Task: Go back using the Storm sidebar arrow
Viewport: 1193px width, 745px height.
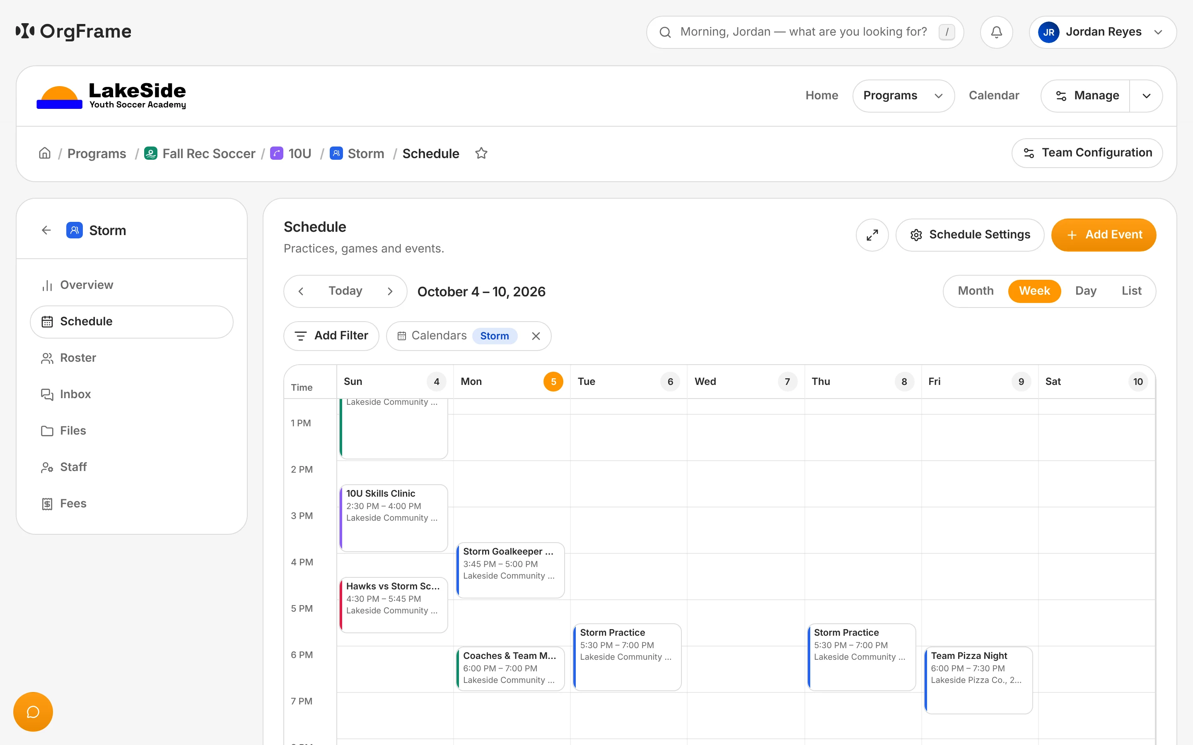Action: pos(46,230)
